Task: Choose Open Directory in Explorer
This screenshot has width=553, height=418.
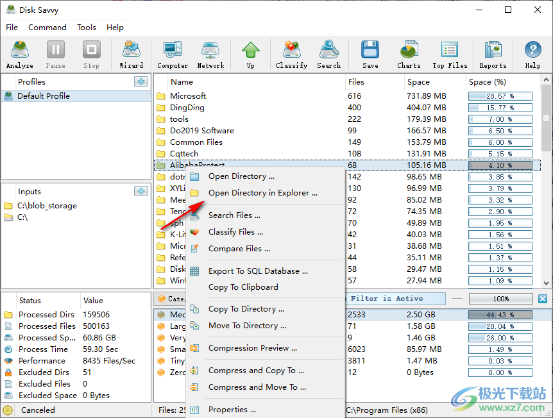Action: (265, 193)
